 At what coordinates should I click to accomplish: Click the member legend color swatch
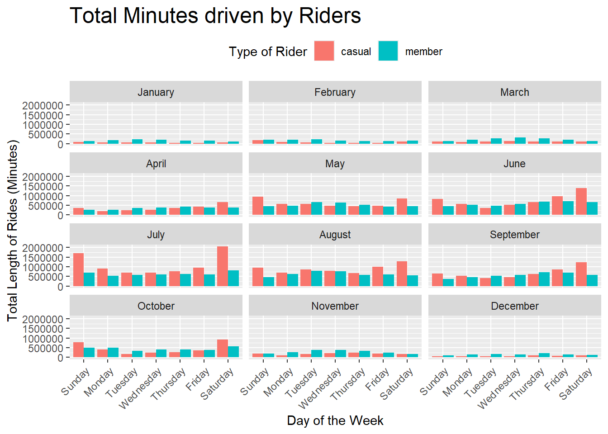(388, 51)
